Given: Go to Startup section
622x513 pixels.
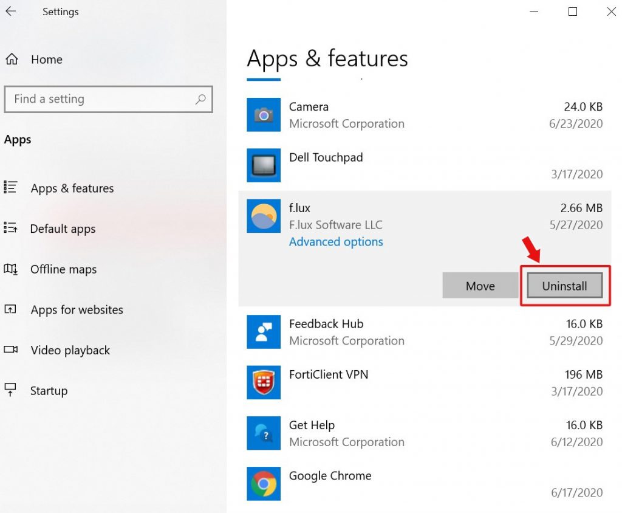Looking at the screenshot, I should [x=49, y=391].
